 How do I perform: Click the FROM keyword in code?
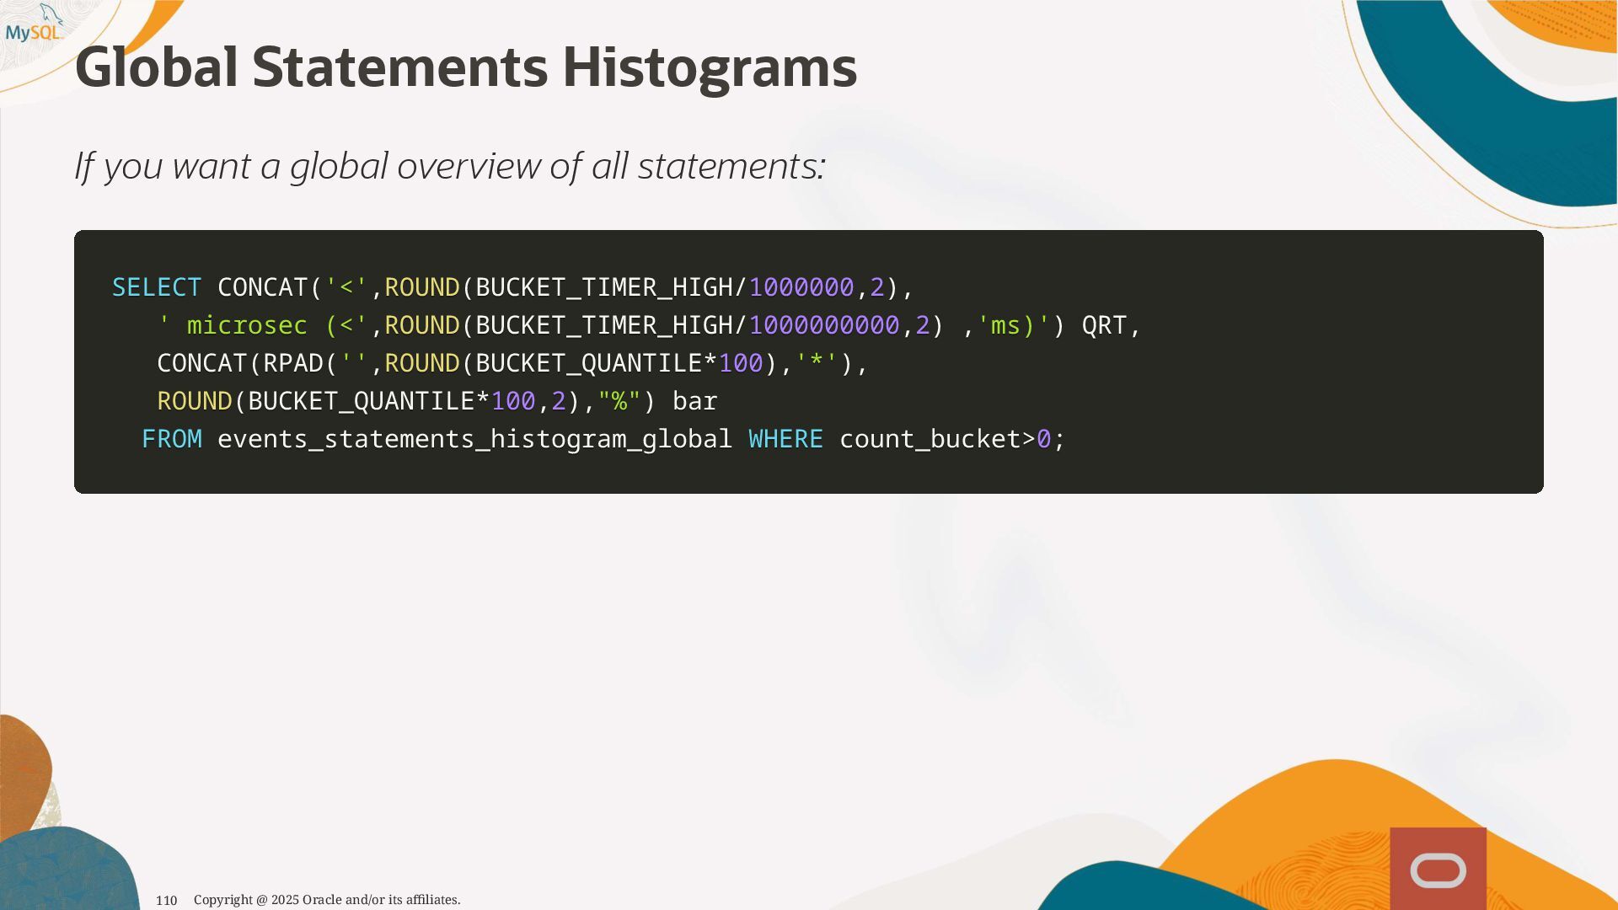(172, 440)
